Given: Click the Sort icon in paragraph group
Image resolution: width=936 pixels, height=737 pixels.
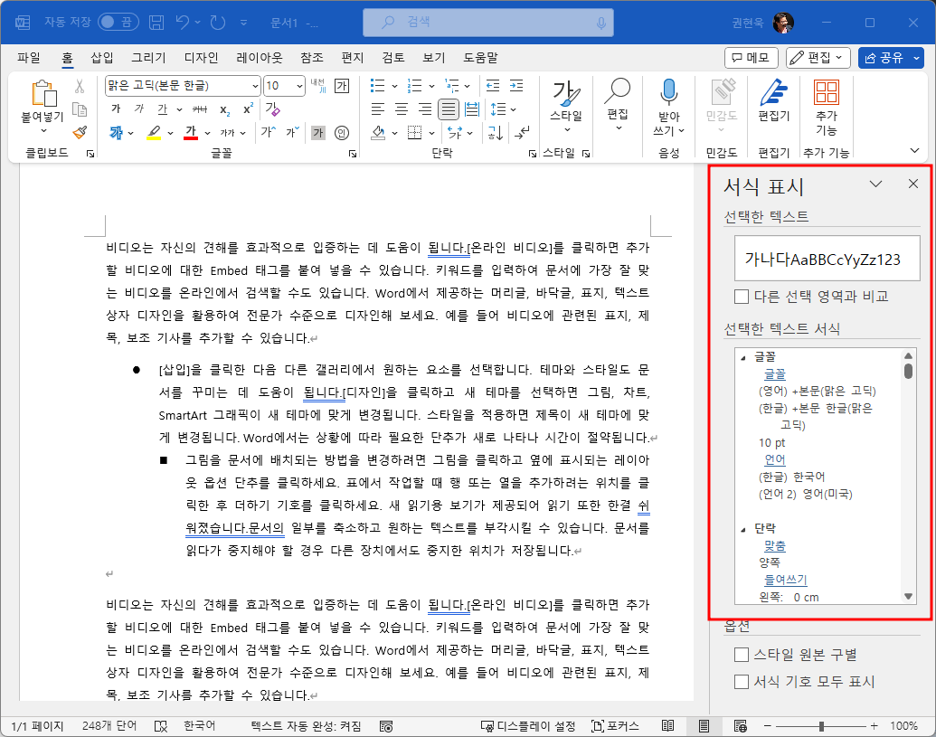Looking at the screenshot, I should tap(496, 133).
